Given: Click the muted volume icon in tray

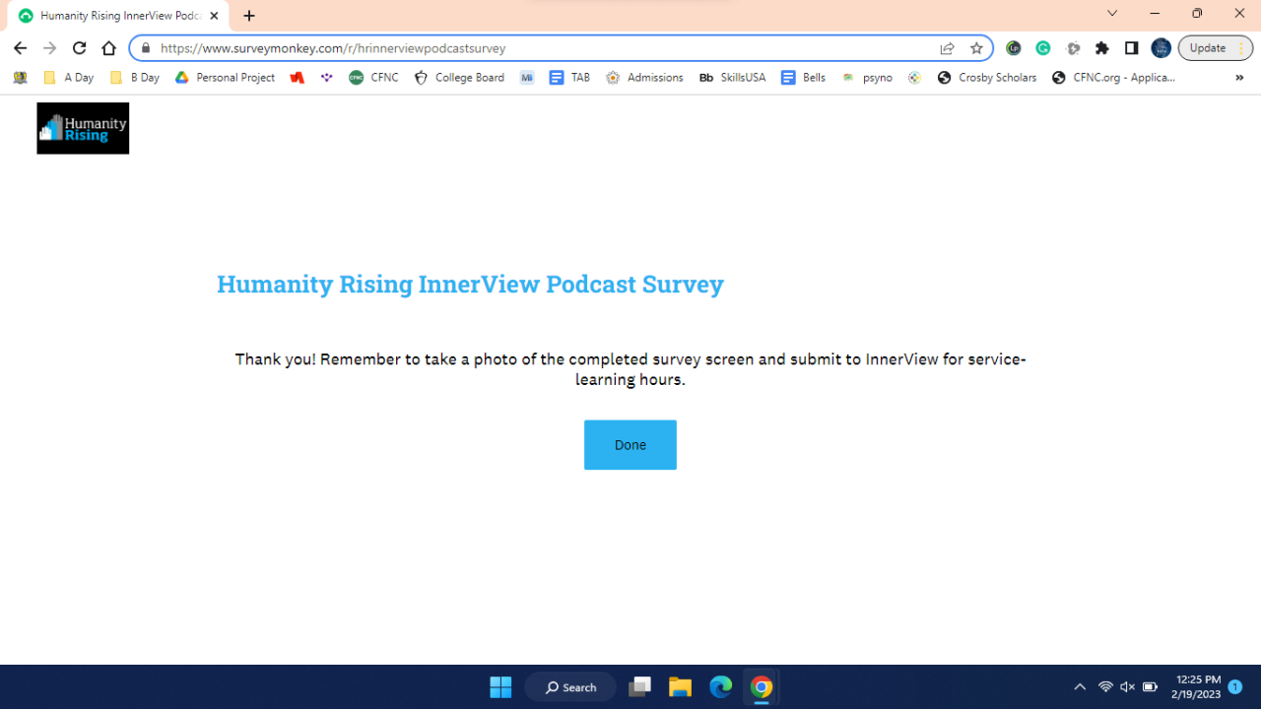Looking at the screenshot, I should (x=1127, y=687).
